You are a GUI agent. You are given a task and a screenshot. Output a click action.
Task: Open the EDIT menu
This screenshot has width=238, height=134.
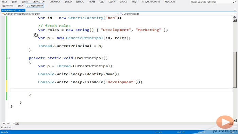tap(15, 2)
